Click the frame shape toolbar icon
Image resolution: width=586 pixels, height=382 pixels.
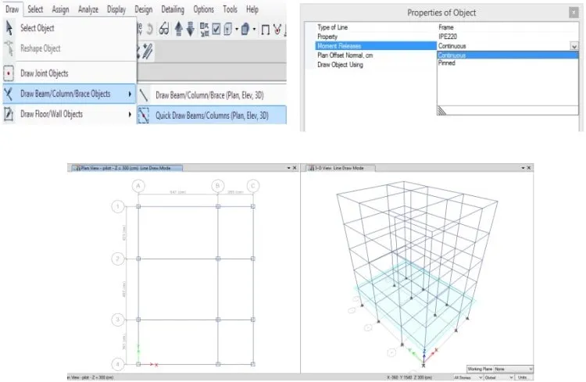point(266,30)
